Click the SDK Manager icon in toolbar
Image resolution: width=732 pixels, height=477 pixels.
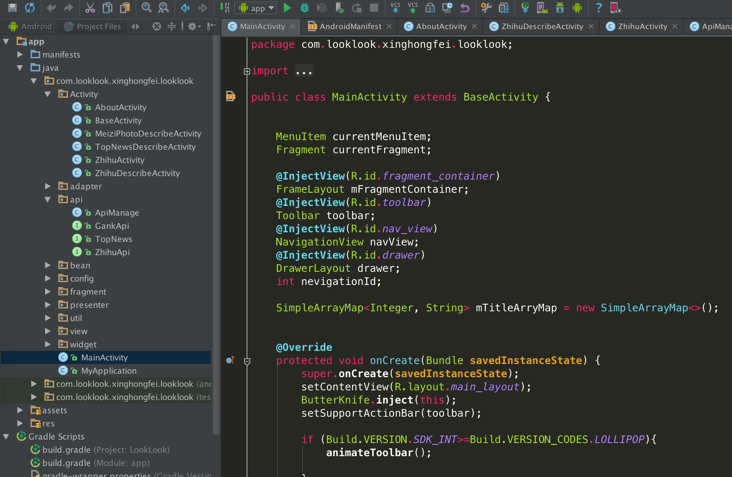[560, 8]
